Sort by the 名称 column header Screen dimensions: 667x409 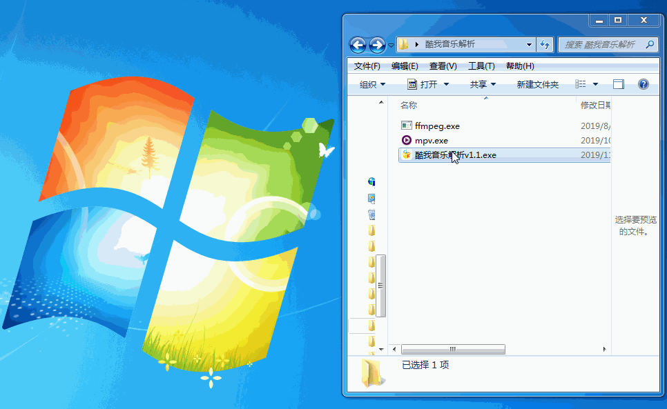[x=409, y=105]
